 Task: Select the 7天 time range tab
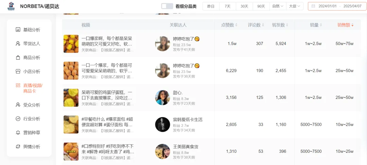tap(228, 6)
